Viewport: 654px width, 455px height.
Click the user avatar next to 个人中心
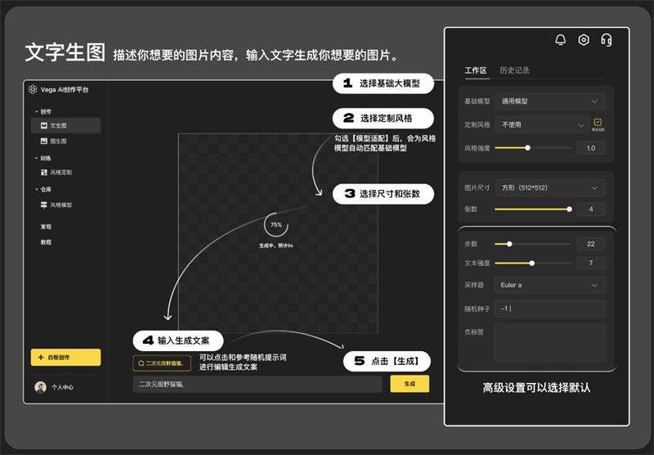pyautogui.click(x=40, y=387)
